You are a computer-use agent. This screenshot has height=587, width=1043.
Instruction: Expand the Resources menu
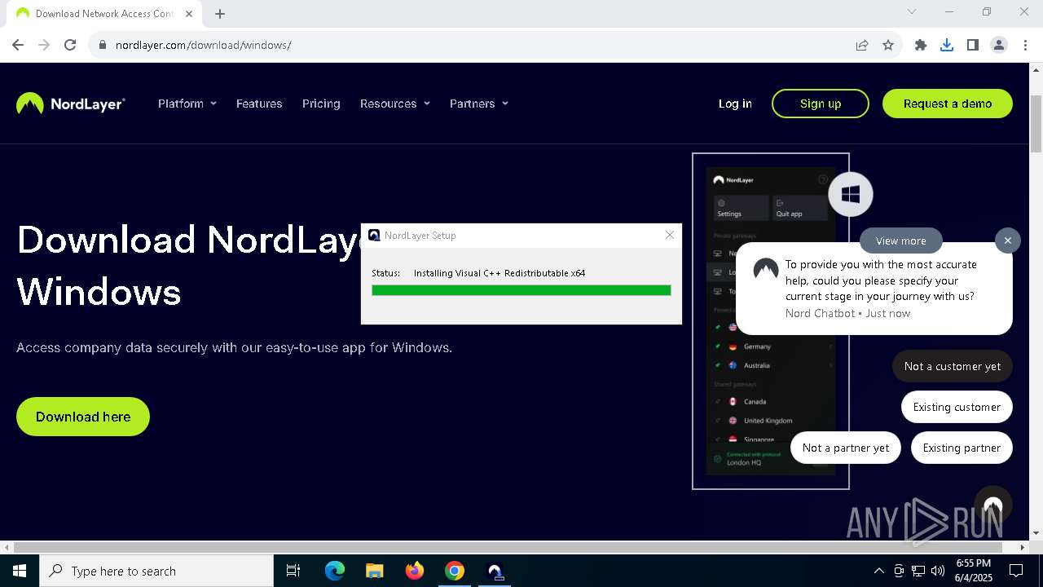tap(395, 104)
